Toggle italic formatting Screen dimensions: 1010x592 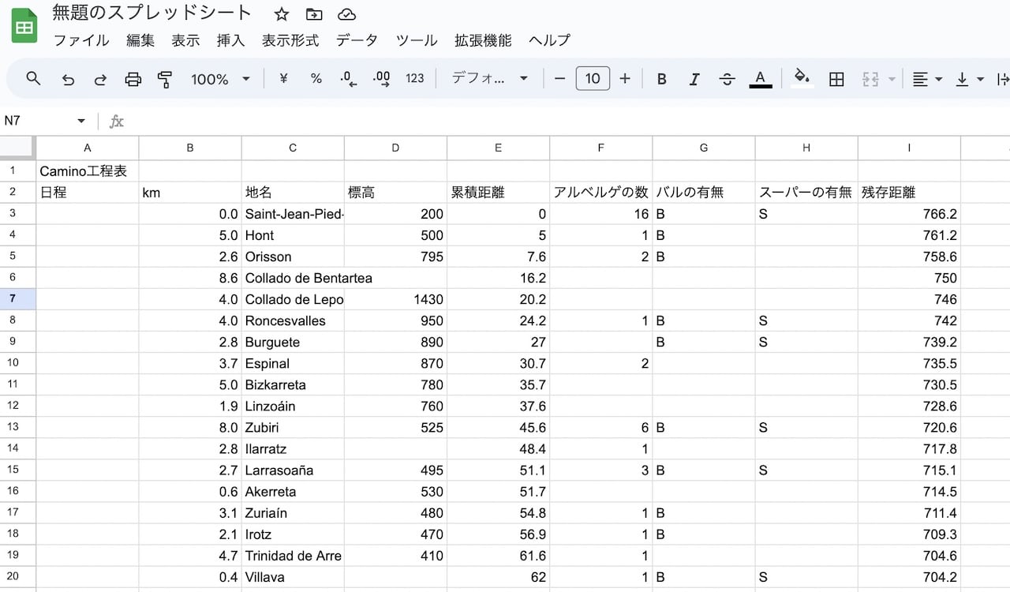click(x=694, y=79)
